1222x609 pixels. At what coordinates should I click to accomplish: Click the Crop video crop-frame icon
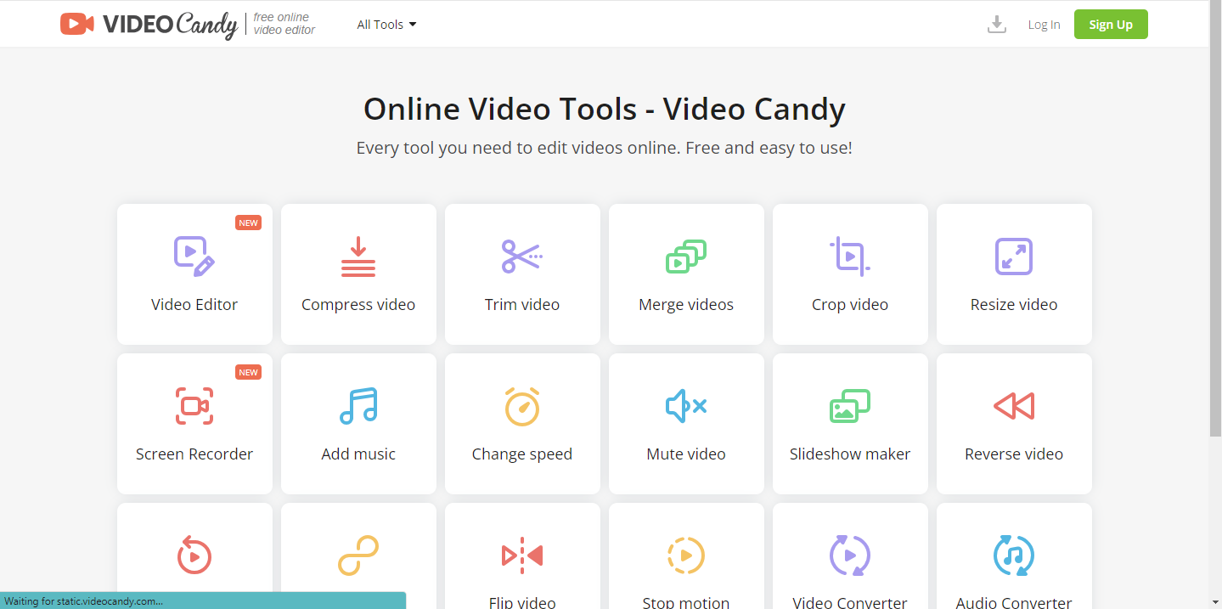[850, 257]
